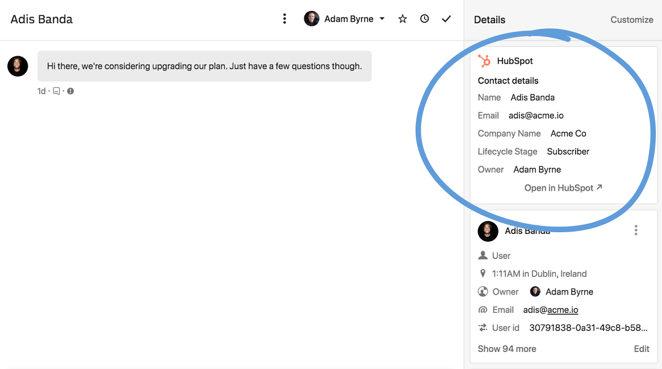Click Company Name value Acme Co
The height and width of the screenshot is (369, 662).
click(x=568, y=133)
